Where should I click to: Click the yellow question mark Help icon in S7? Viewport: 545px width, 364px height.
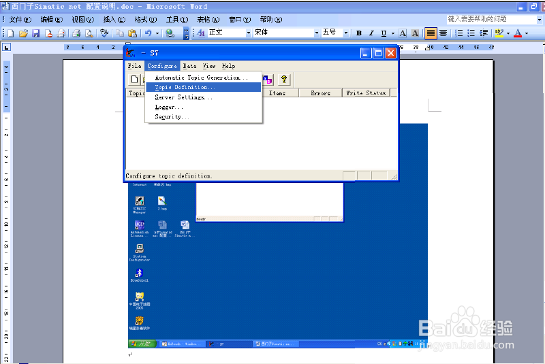pyautogui.click(x=284, y=80)
